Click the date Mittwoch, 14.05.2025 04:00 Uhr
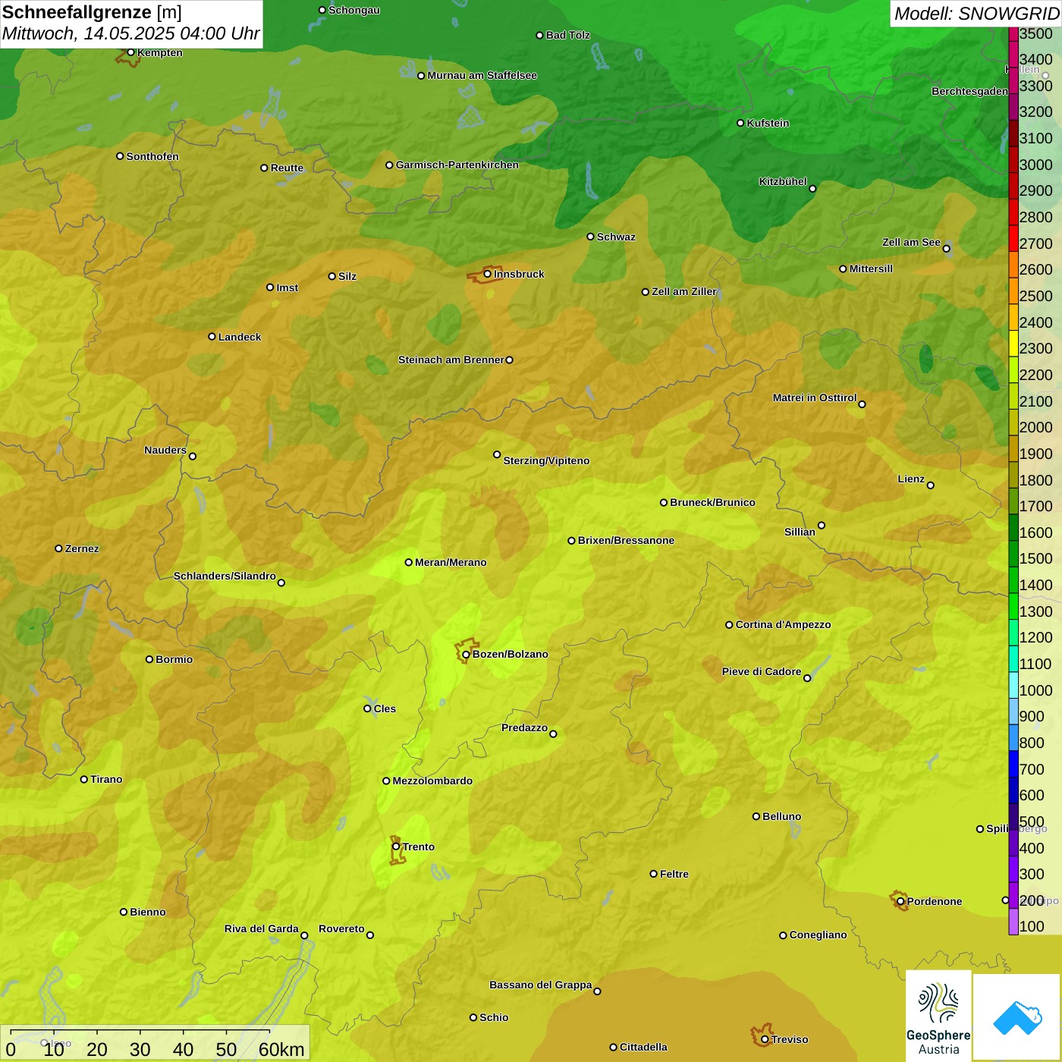This screenshot has width=1062, height=1062. pyautogui.click(x=130, y=33)
